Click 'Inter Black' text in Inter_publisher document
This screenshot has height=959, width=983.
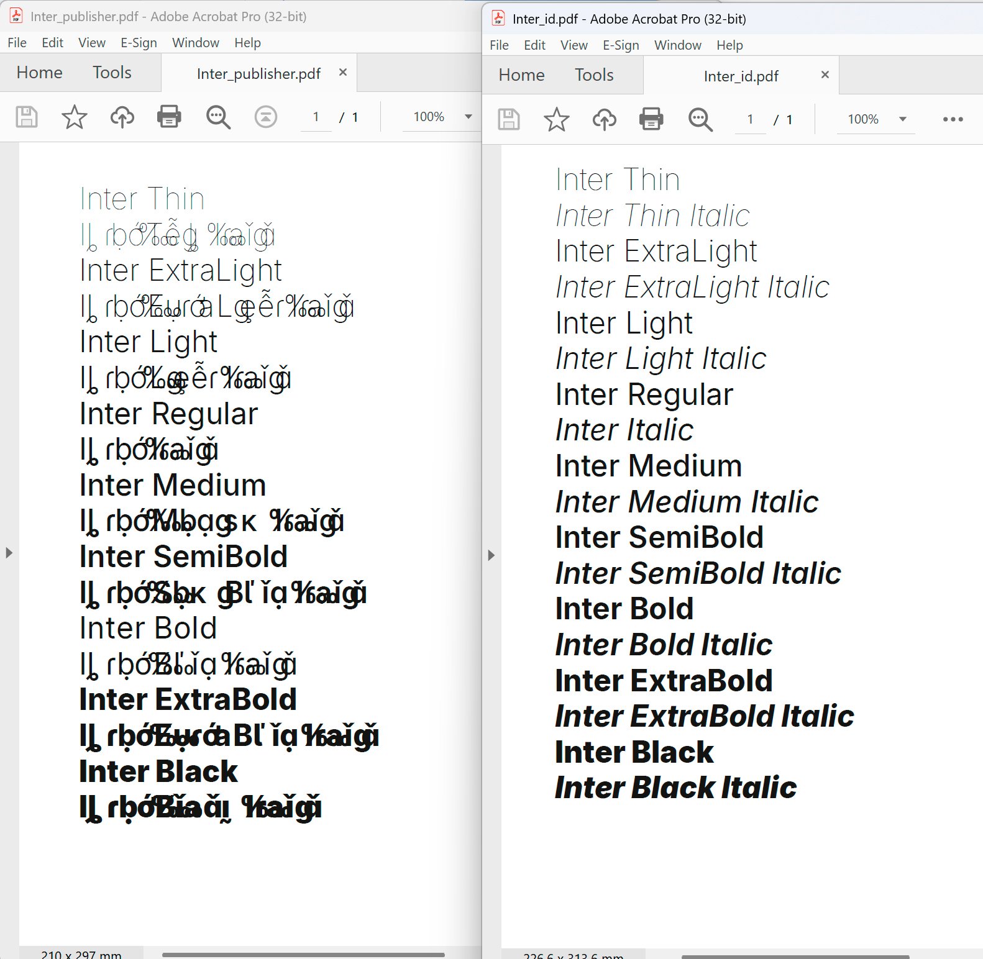click(x=158, y=771)
